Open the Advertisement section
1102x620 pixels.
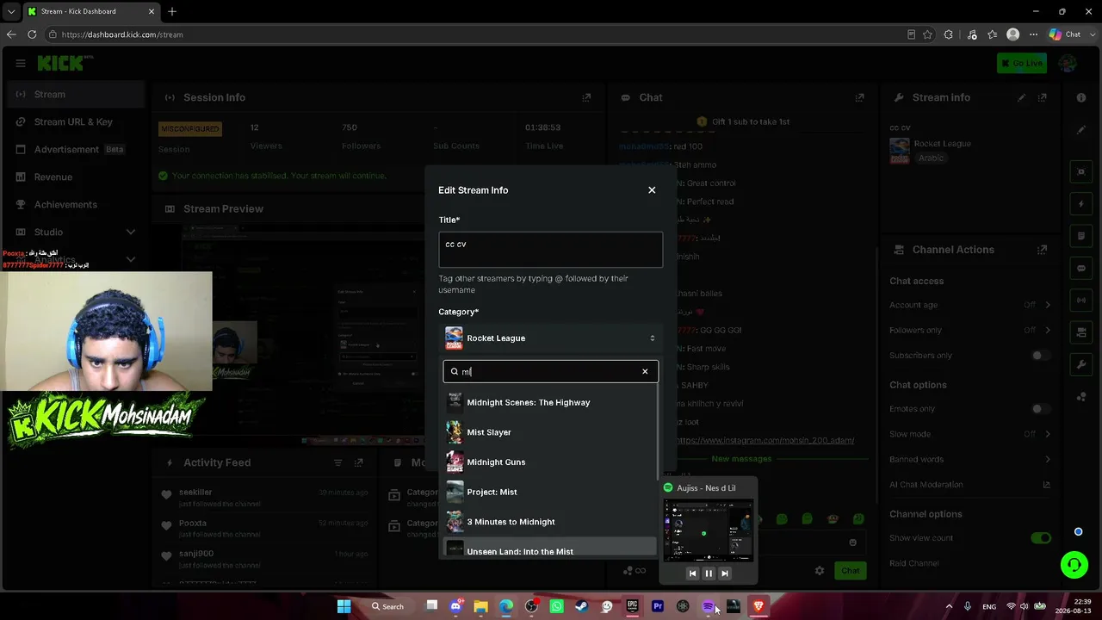tap(75, 150)
